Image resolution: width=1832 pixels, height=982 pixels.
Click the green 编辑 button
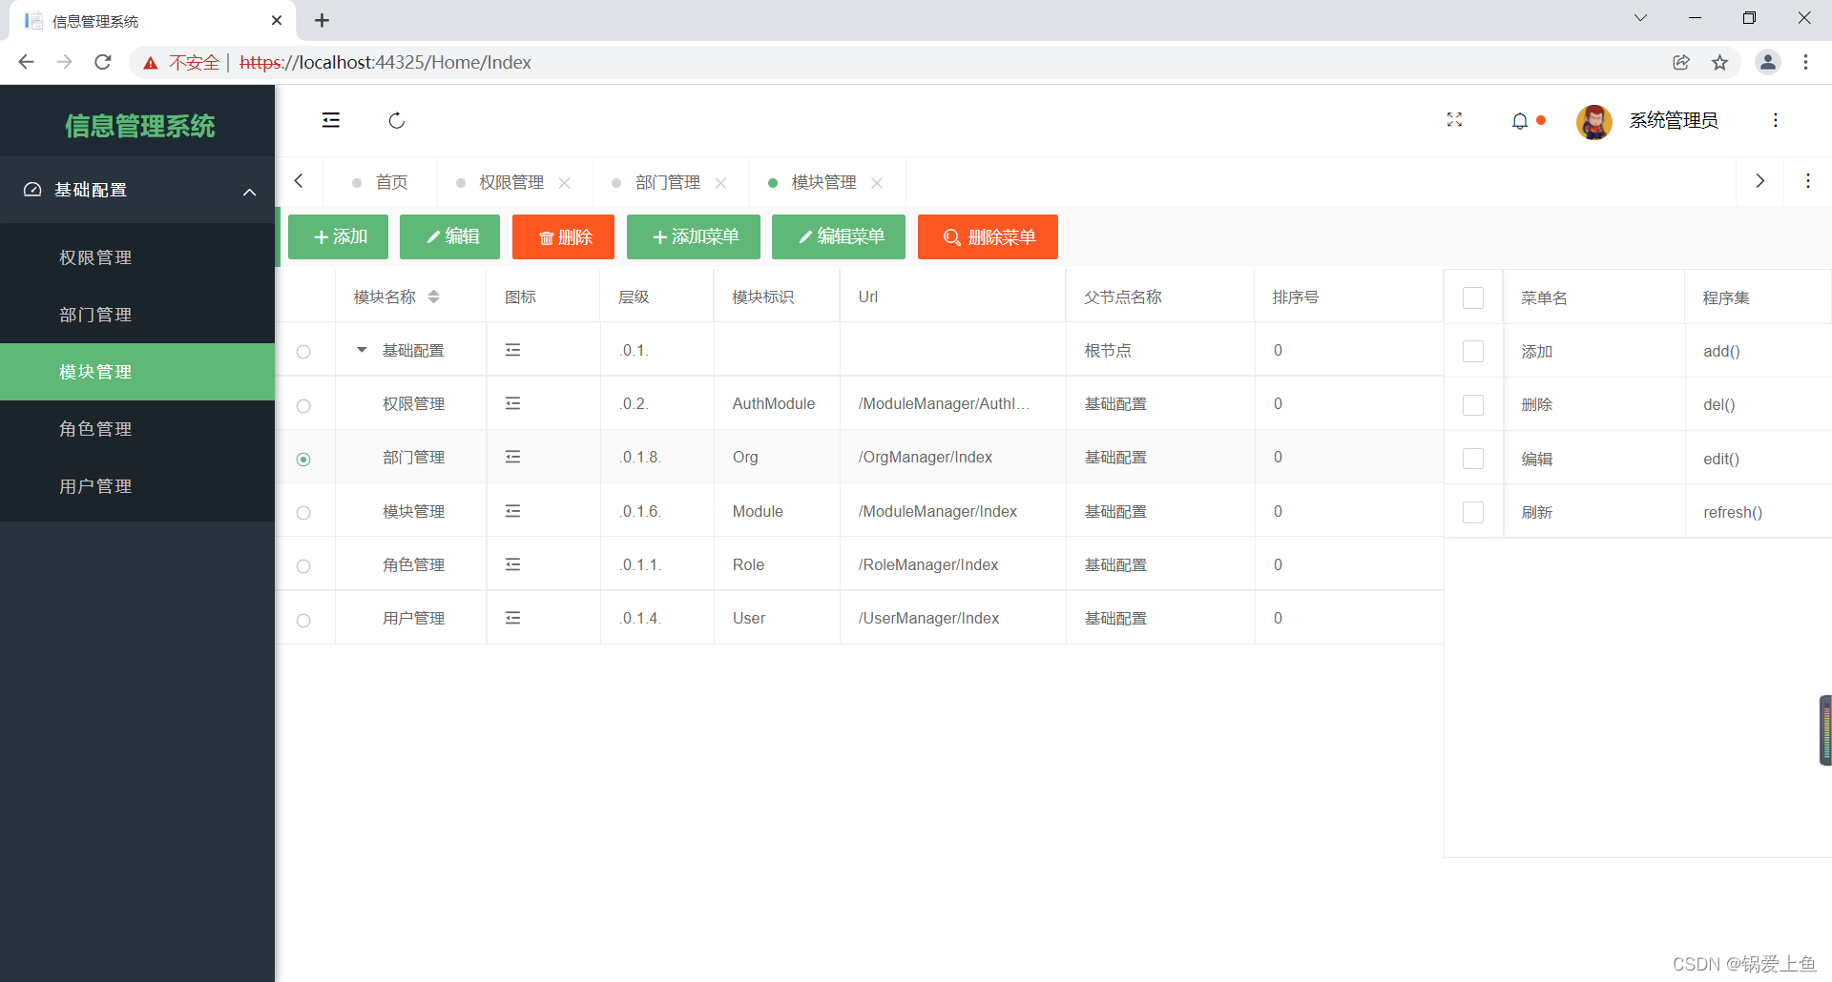click(449, 236)
